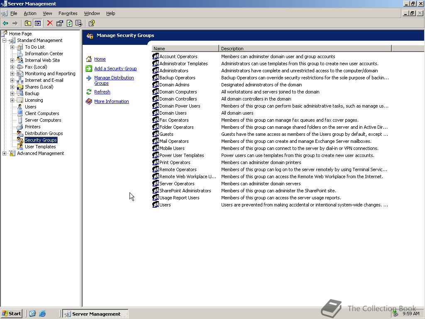Image resolution: width=425 pixels, height=319 pixels.
Task: Expand the Monitoring and Reporting node
Action: click(12, 74)
